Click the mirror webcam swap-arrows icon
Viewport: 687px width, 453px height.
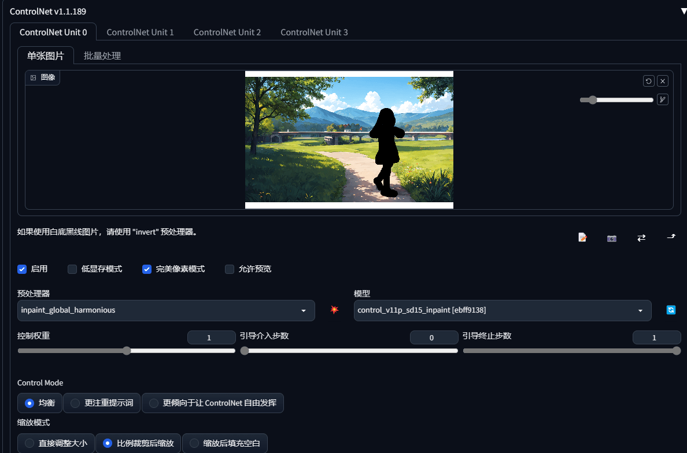pos(641,237)
